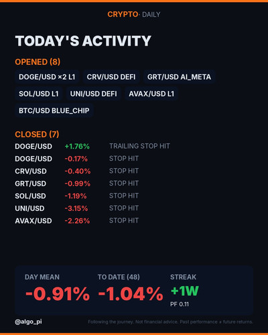The height and width of the screenshot is (335, 268).
Task: Open the @algo_pi handle
Action: coord(28,322)
